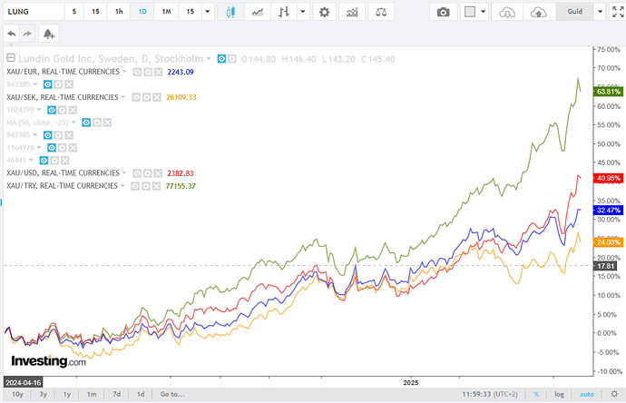Remove the XAU/SEK series
This screenshot has width=626, height=403.
click(157, 97)
